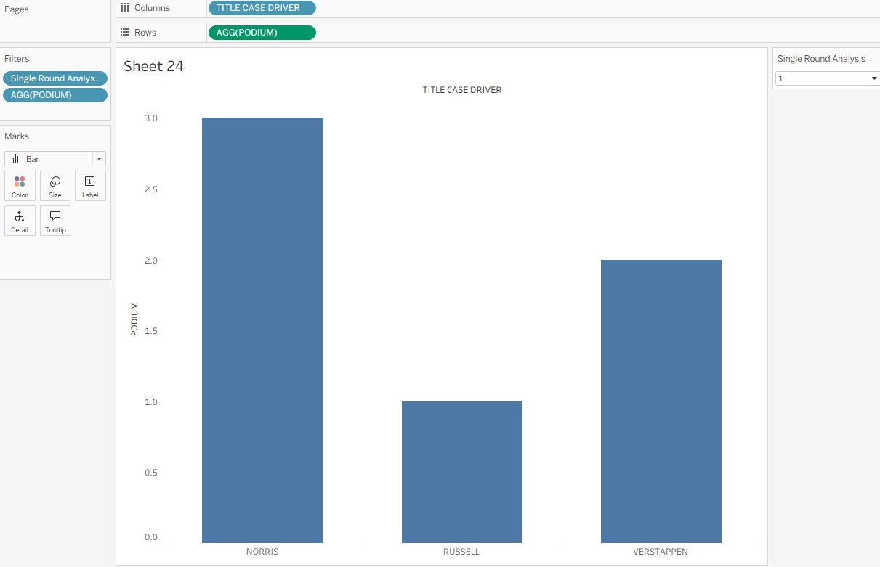Click the TITLE CASE DRIVER column header
The image size is (880, 567).
462,91
